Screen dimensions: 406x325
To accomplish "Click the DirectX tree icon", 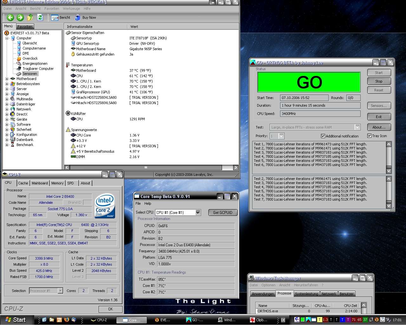I will 13,114.
